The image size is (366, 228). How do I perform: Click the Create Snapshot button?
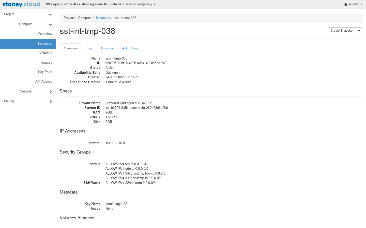[x=342, y=31]
